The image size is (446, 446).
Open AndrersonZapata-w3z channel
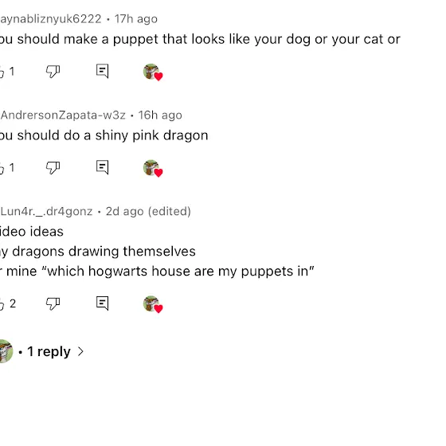63,115
